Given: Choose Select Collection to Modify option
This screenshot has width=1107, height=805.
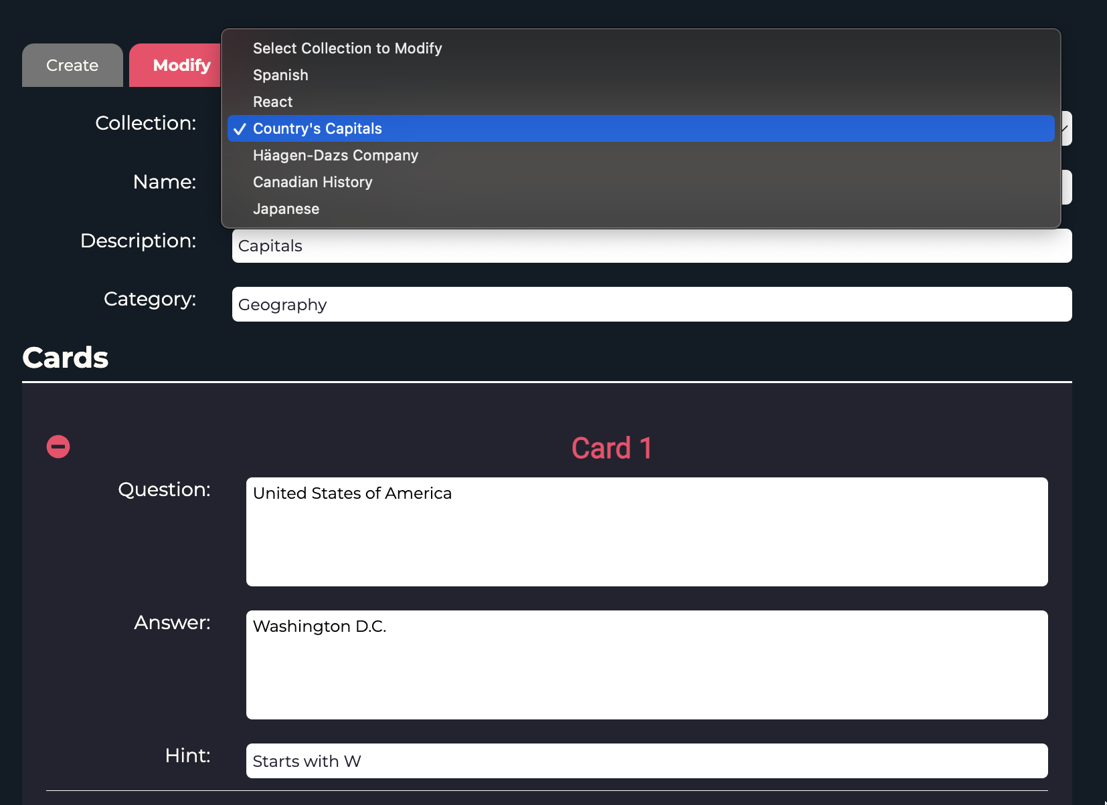Looking at the screenshot, I should point(347,48).
